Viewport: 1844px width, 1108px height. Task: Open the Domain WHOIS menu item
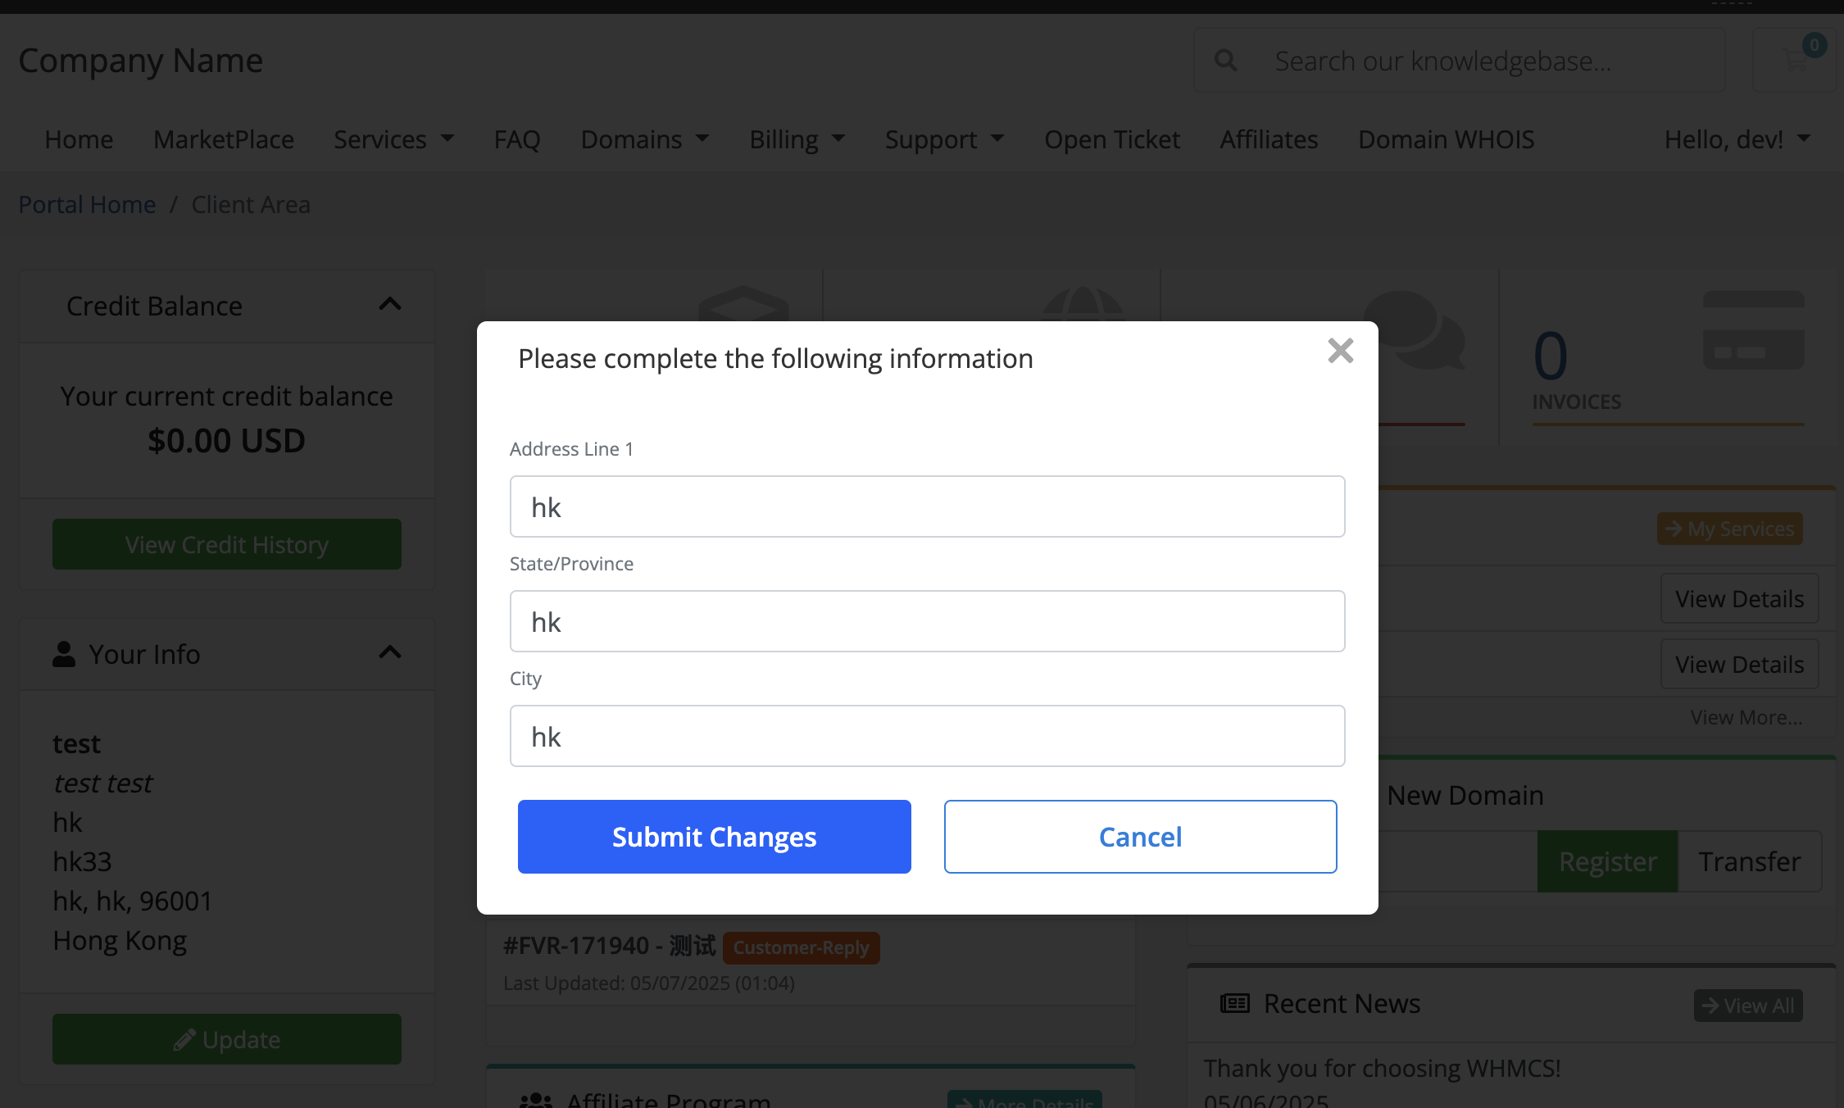tap(1446, 139)
